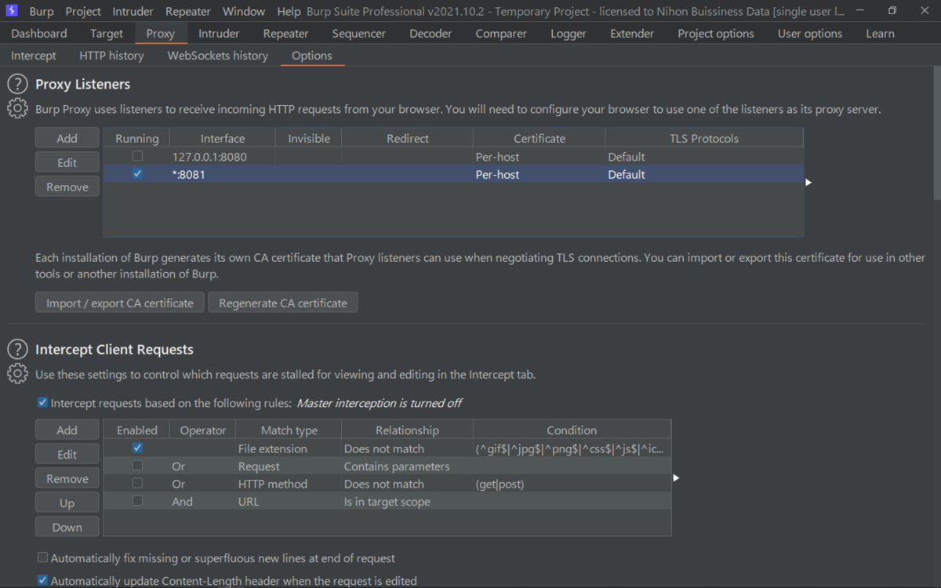The height and width of the screenshot is (588, 941).
Task: Switch to the Logger tab
Action: [569, 34]
